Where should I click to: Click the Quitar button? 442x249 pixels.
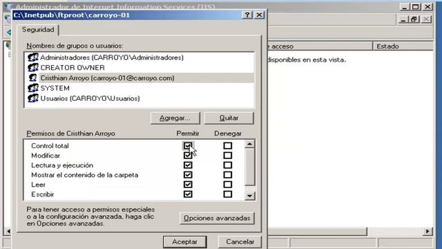click(x=229, y=118)
